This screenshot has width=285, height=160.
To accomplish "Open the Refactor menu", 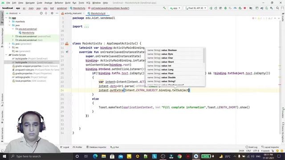I will (x=59, y=3).
